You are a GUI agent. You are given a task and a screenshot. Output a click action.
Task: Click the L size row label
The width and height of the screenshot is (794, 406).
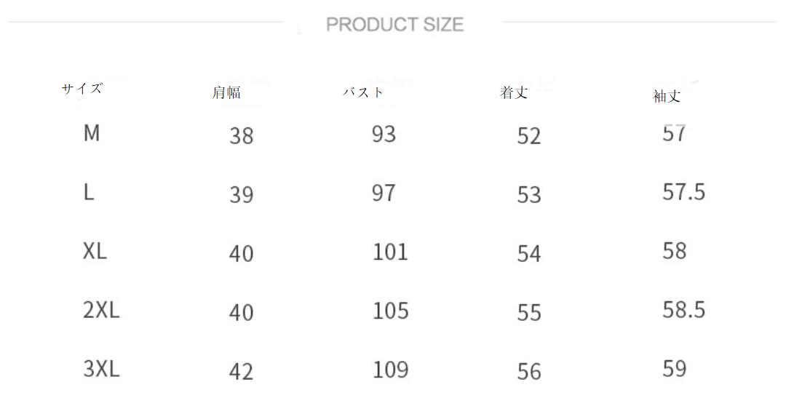pyautogui.click(x=89, y=193)
